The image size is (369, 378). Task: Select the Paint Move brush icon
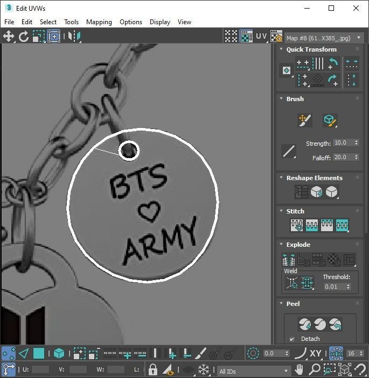coord(305,120)
